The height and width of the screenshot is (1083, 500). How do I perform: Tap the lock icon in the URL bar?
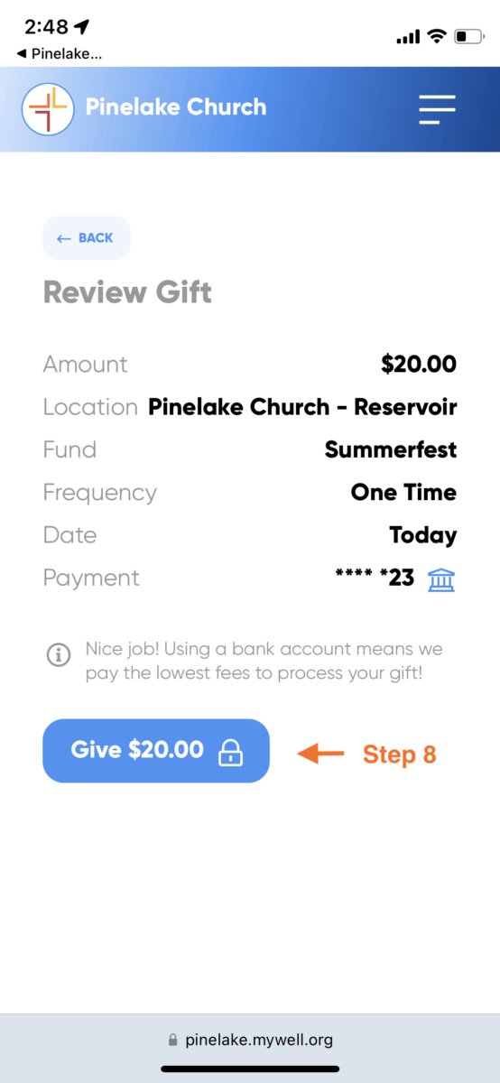click(x=173, y=1041)
